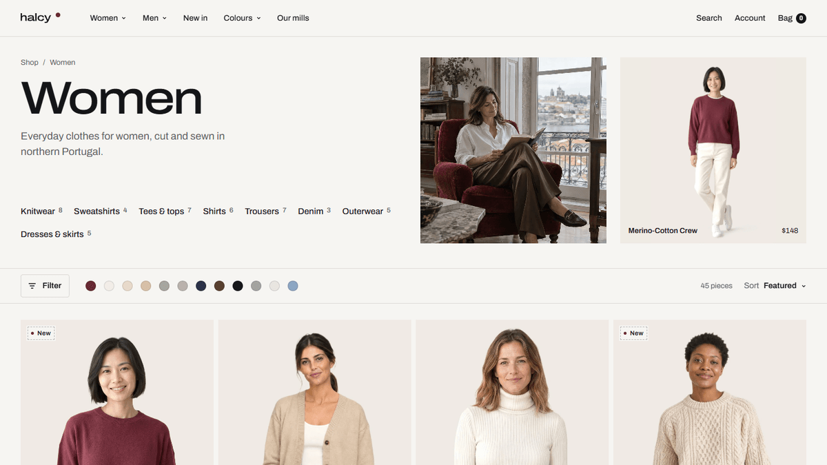Click the Merino-Cotton Crew product name
This screenshot has width=827, height=465.
pyautogui.click(x=663, y=231)
